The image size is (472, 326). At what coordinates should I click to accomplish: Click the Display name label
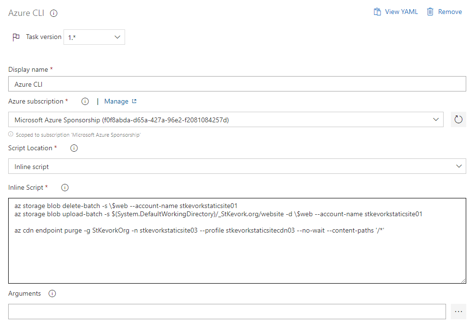click(28, 70)
